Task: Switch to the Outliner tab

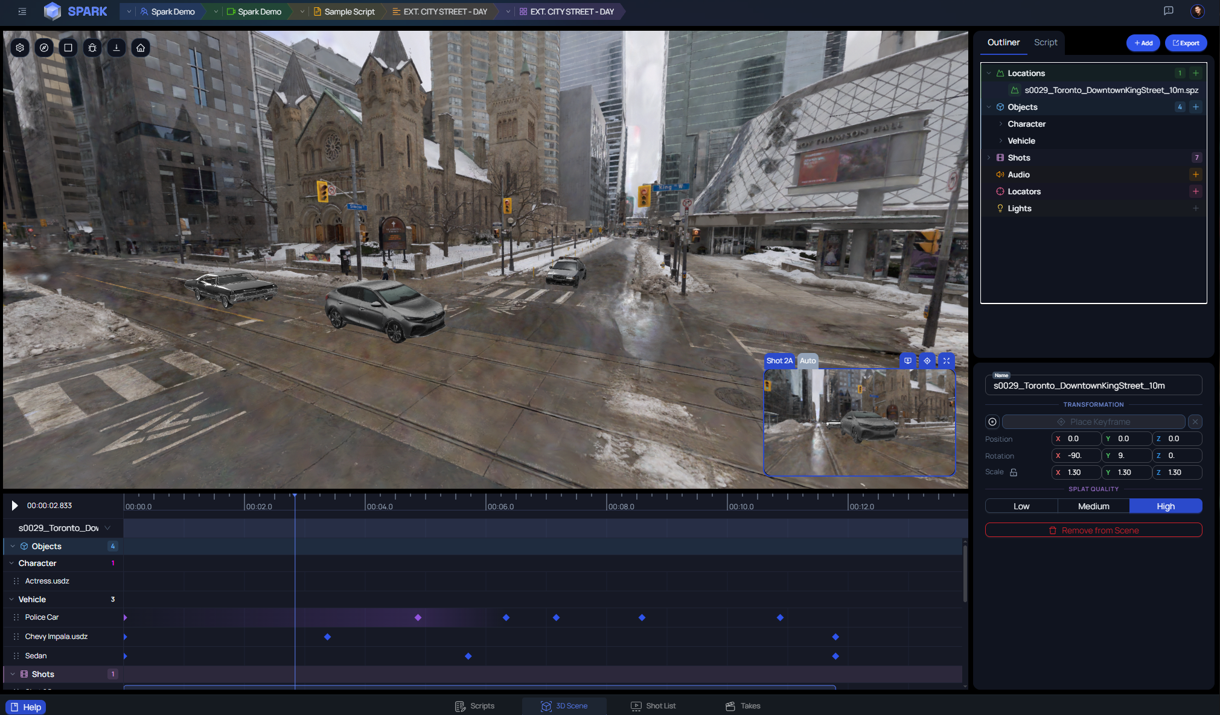Action: (1003, 42)
